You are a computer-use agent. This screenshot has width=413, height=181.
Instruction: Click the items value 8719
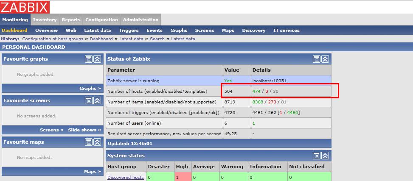pos(230,102)
